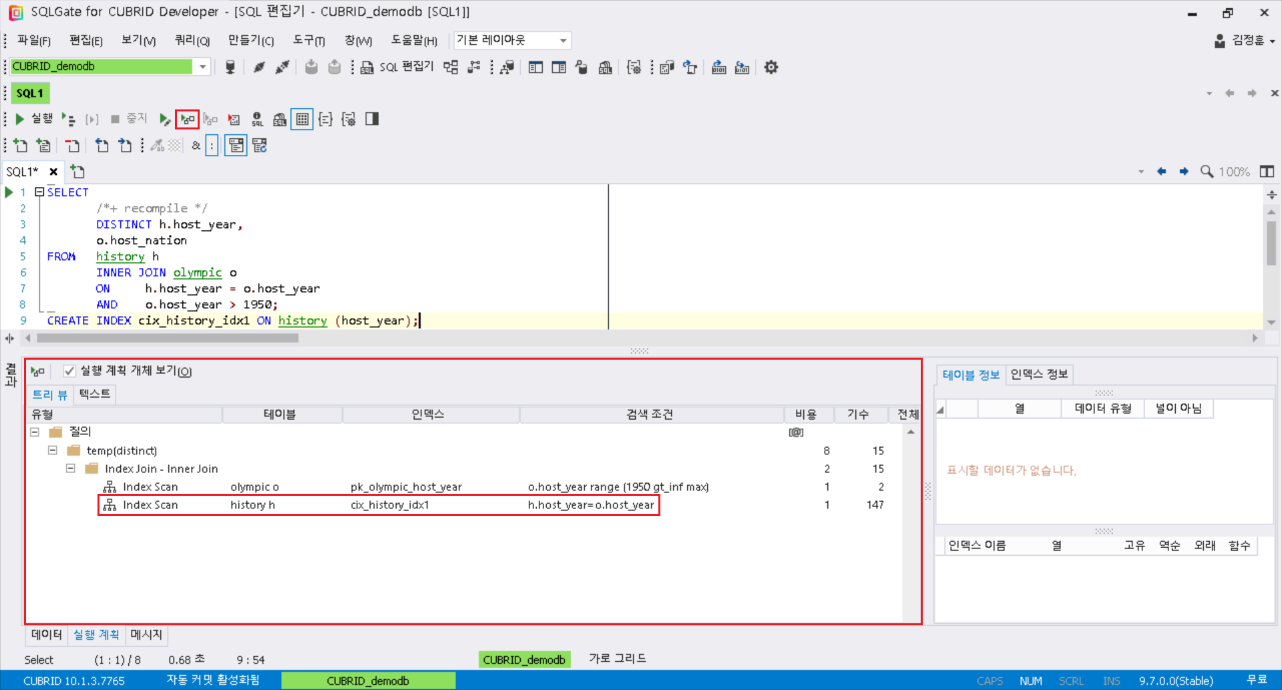Open the 쿼리(Q) menu

[192, 41]
